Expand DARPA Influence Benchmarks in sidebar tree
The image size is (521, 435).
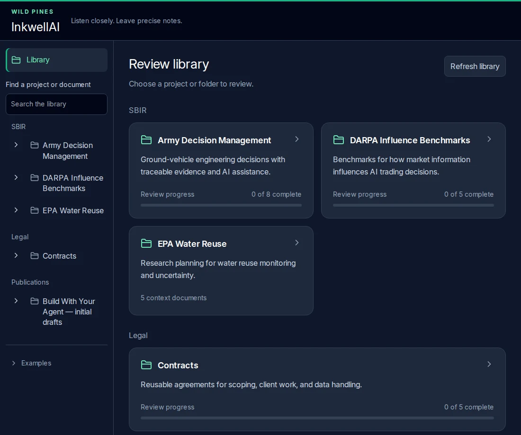click(16, 177)
